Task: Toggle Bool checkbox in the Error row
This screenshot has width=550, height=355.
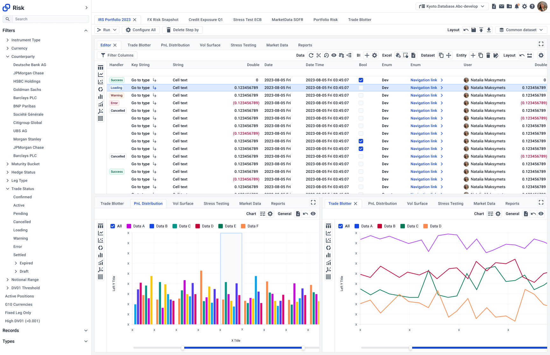Action: coord(361,103)
